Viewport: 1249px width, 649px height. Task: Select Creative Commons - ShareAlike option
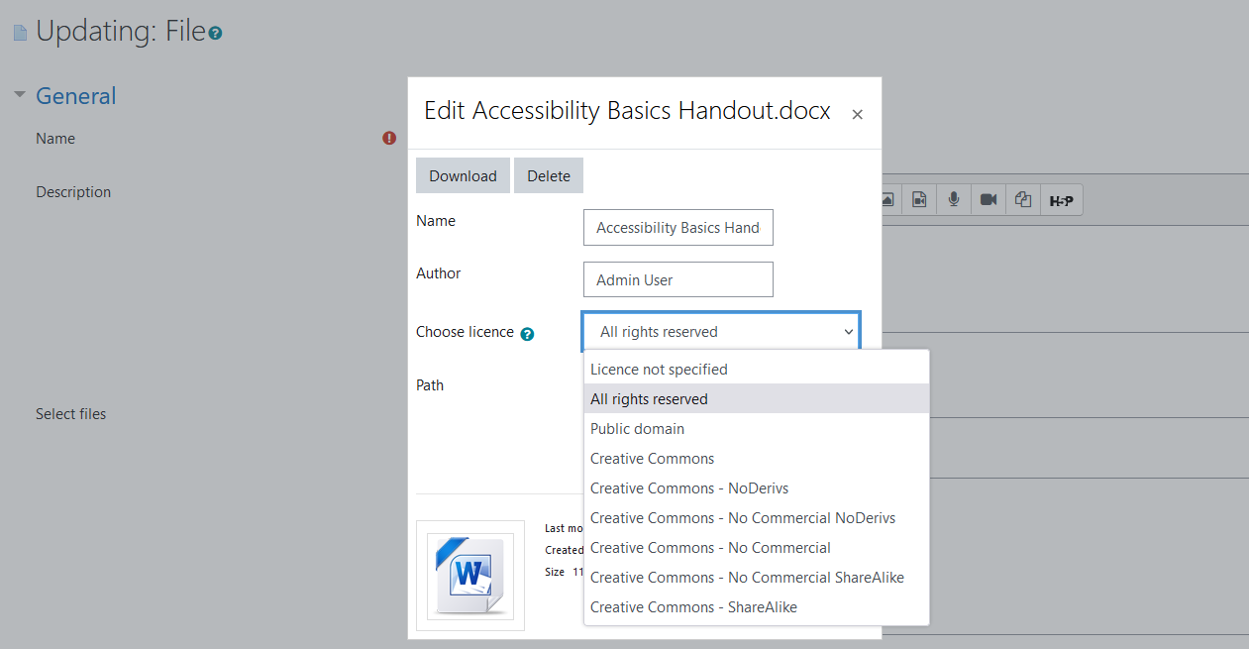click(x=757, y=607)
